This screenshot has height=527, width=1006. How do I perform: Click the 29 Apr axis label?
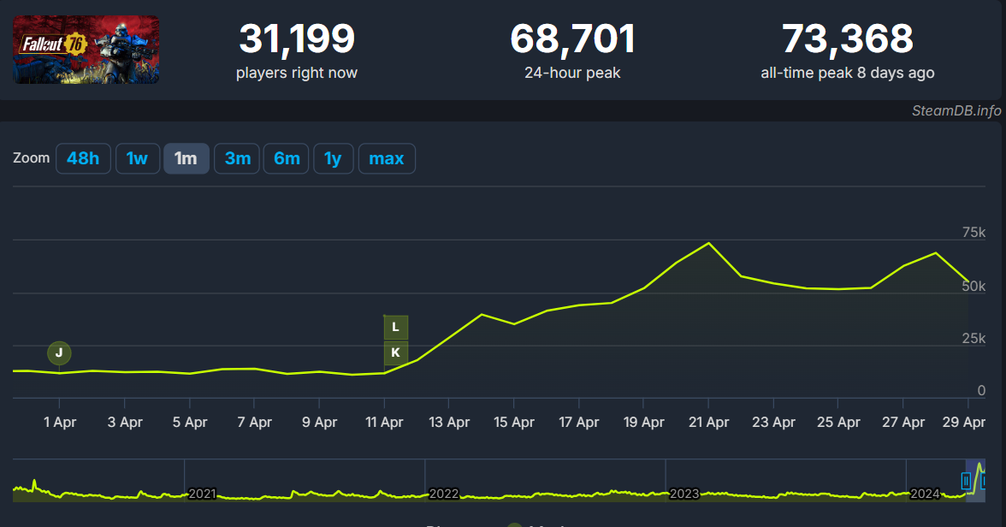pos(963,423)
